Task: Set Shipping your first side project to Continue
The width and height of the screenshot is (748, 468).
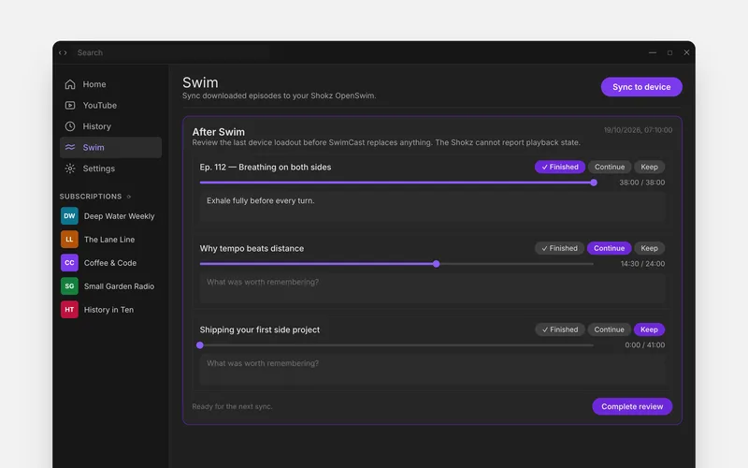Action: tap(609, 329)
